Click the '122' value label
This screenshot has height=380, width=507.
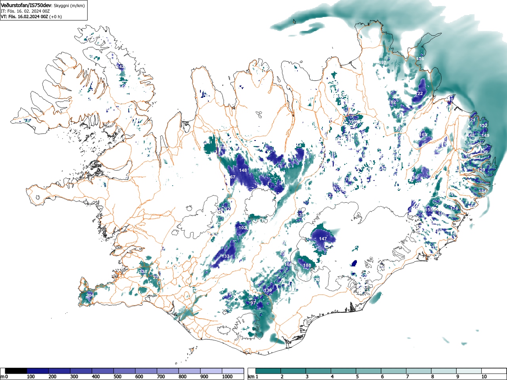(x=419, y=93)
